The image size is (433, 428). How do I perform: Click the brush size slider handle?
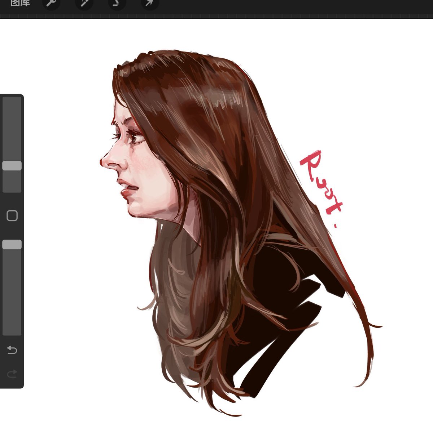pyautogui.click(x=12, y=166)
